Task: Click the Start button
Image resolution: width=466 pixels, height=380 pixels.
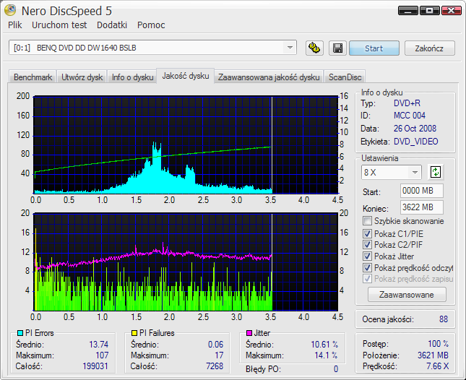Action: pos(374,48)
